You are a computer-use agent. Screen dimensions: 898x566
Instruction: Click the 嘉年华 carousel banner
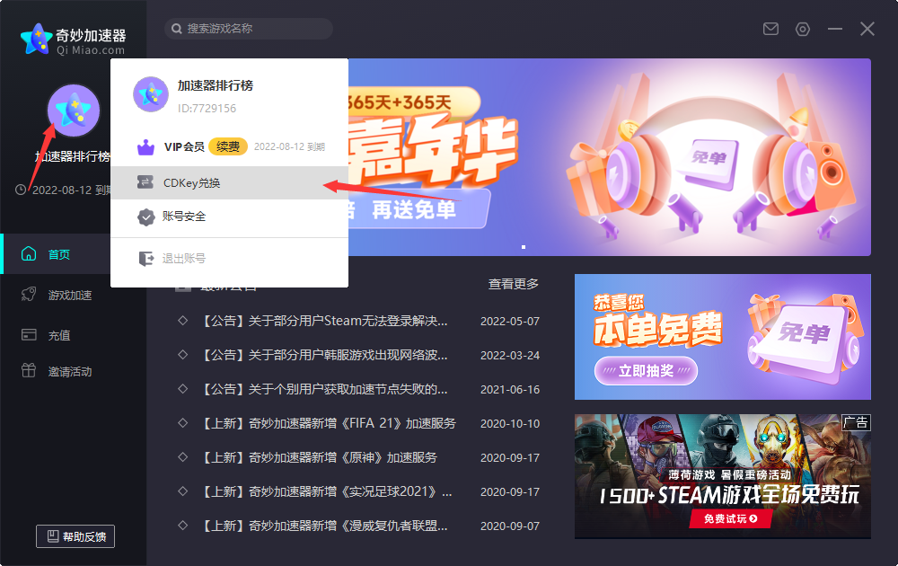point(610,157)
